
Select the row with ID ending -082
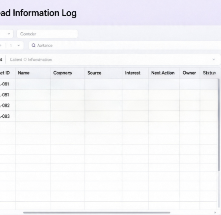(109, 106)
